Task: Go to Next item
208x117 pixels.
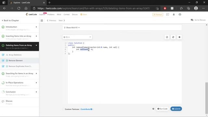Action: pos(62,20)
